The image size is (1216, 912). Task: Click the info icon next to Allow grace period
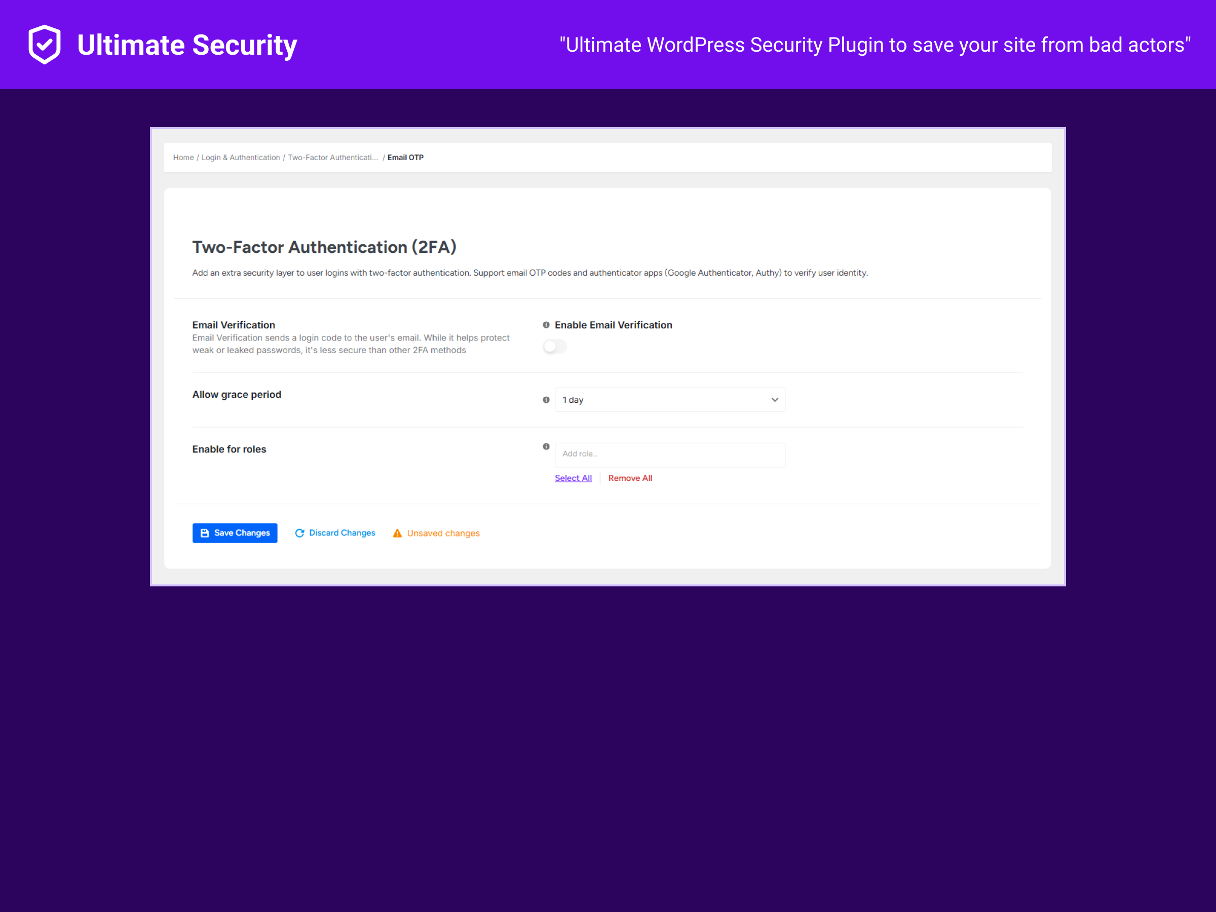546,400
